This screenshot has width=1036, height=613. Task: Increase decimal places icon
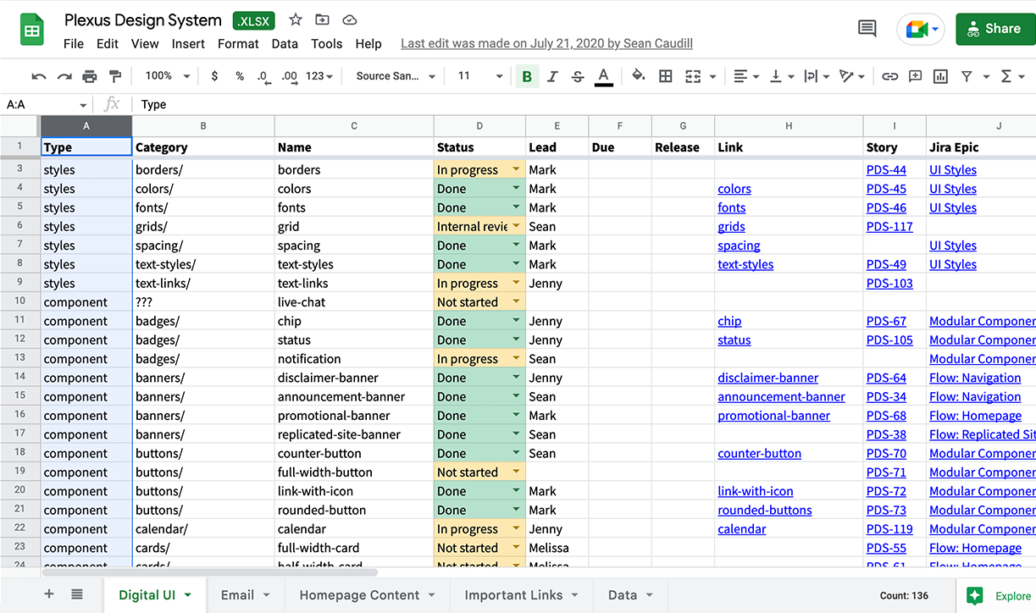tap(290, 76)
